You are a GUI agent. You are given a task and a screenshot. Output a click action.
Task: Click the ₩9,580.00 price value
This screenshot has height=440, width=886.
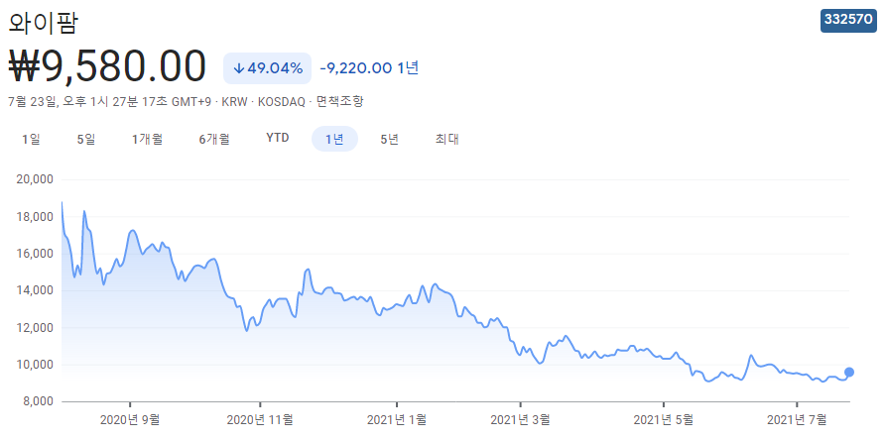(107, 67)
